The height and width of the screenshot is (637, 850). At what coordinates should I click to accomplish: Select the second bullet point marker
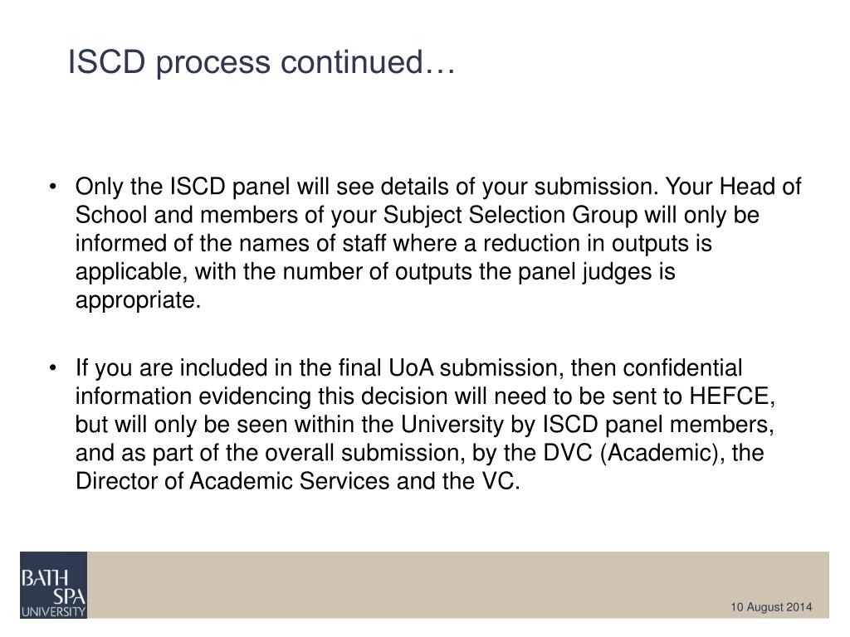click(52, 368)
